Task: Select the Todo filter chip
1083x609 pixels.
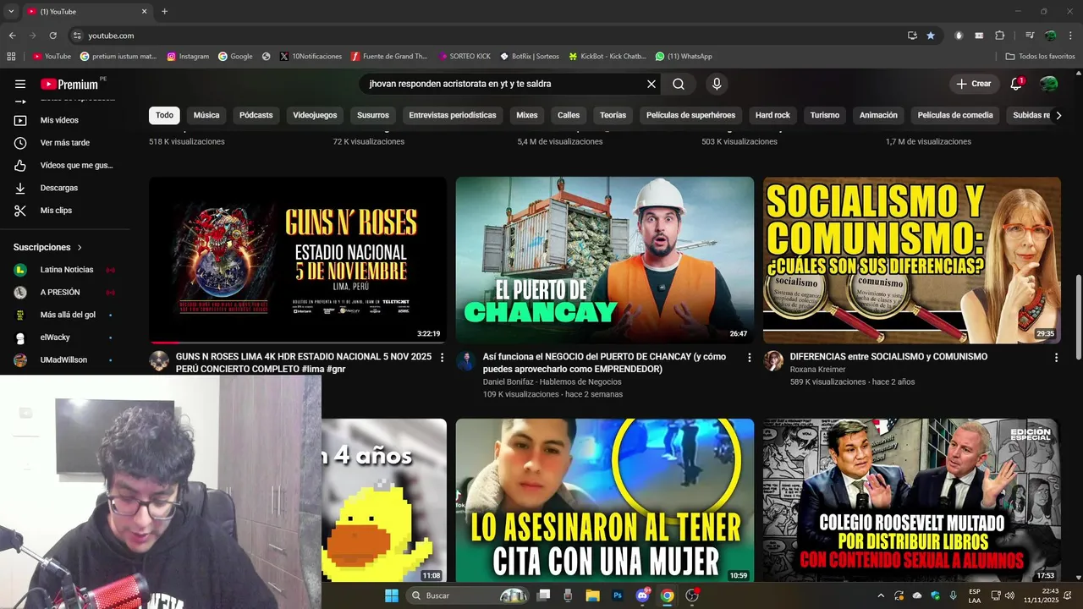Action: coord(164,115)
